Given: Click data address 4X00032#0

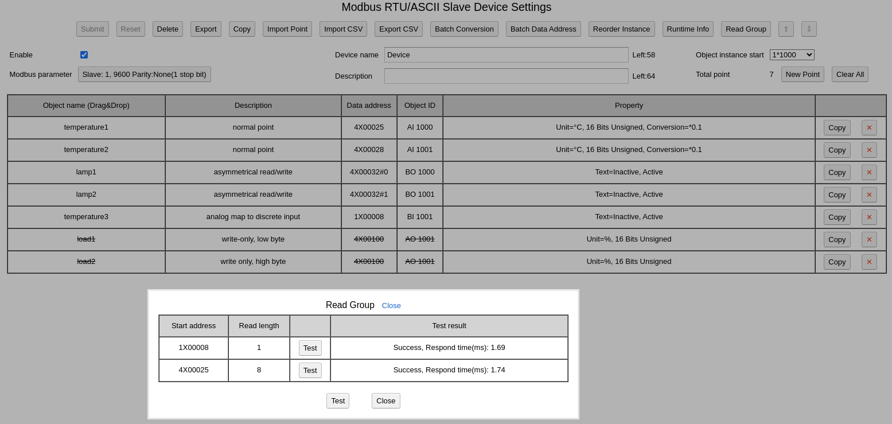Looking at the screenshot, I should click(369, 172).
